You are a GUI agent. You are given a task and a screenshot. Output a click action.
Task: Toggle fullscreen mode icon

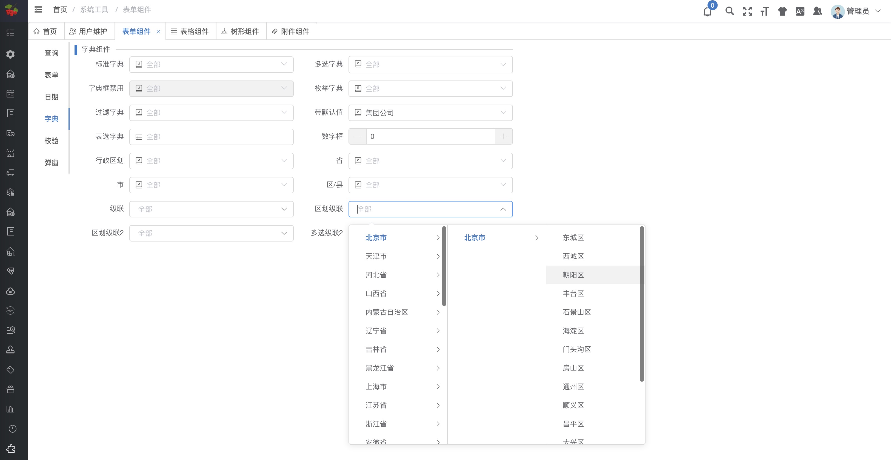(747, 11)
